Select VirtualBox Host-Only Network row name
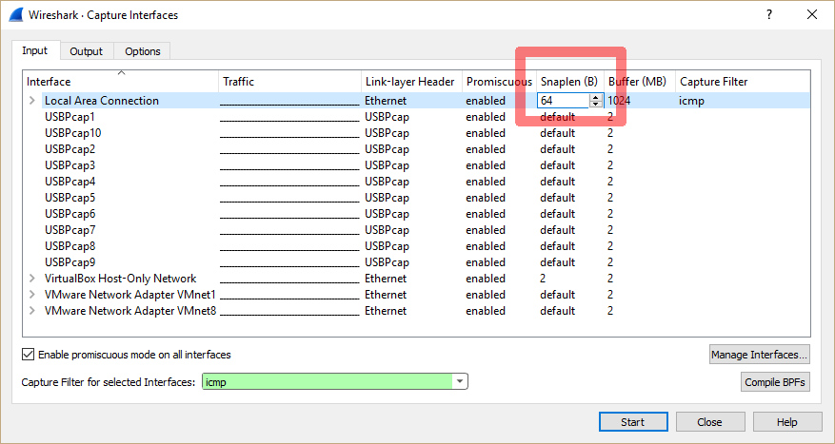835x444 pixels. (x=120, y=279)
